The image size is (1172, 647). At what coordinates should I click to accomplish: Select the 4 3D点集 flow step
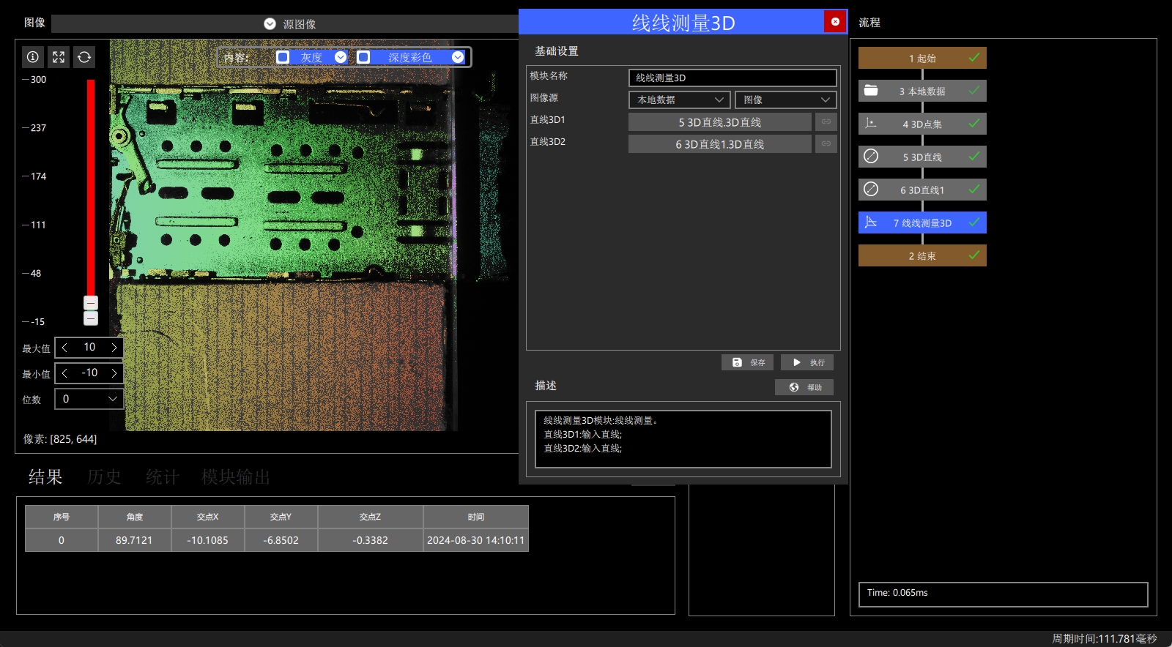pos(922,124)
